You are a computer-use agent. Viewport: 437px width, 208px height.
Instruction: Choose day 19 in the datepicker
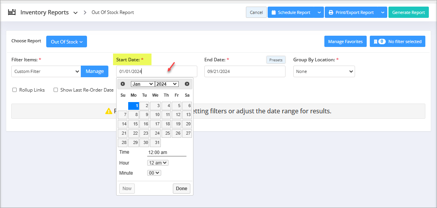176,124
